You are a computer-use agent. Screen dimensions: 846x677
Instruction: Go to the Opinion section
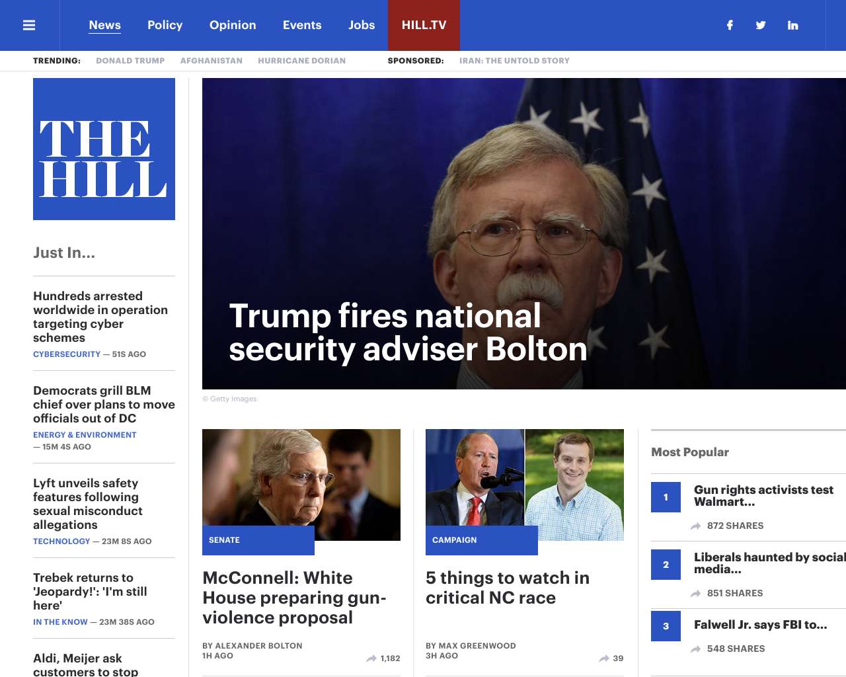(x=233, y=25)
